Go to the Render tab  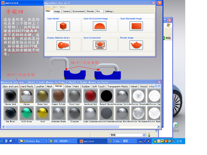[x=90, y=11]
